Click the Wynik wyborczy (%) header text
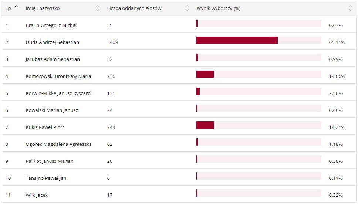The height and width of the screenshot is (209, 361). coord(218,8)
